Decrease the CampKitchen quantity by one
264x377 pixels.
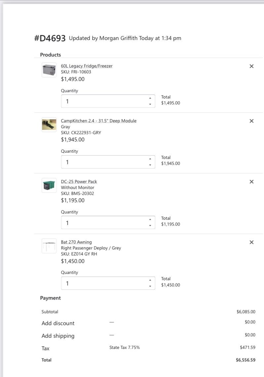coord(150,165)
